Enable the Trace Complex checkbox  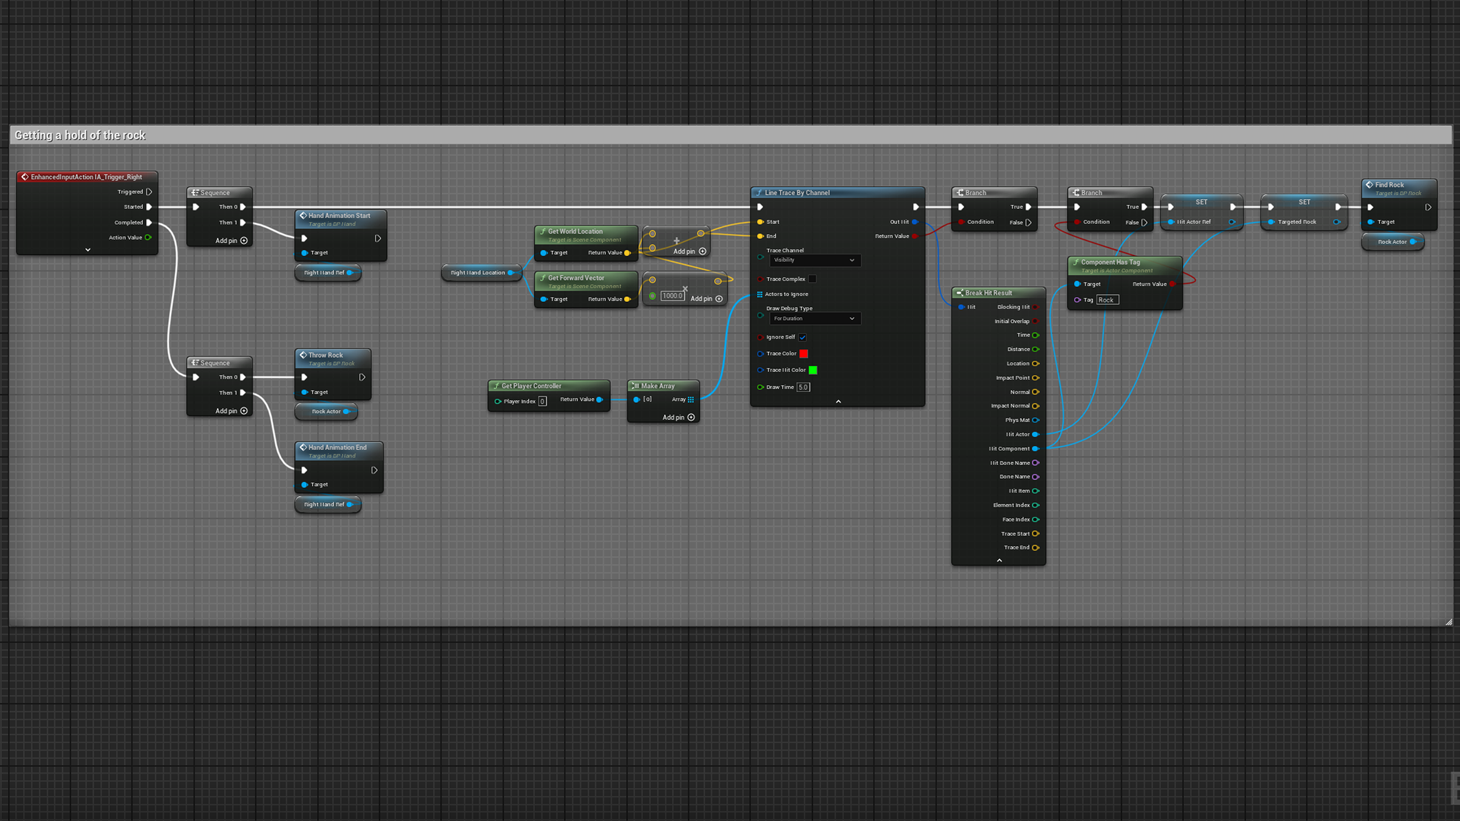[812, 279]
